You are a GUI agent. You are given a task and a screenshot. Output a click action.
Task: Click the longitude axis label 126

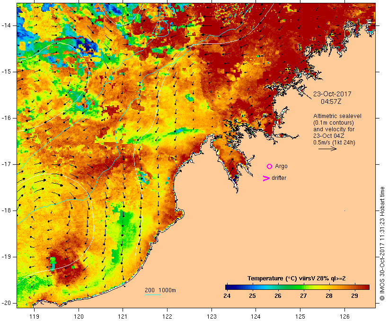click(344, 316)
